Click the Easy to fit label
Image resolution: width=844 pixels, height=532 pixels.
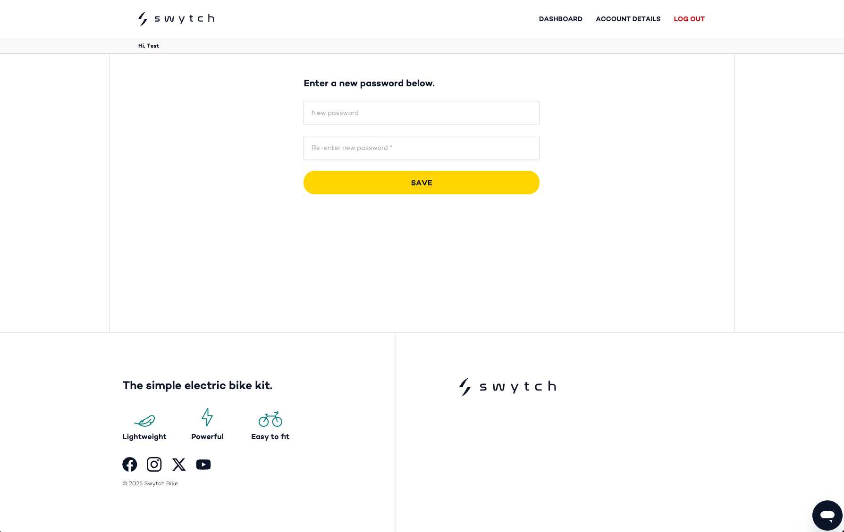click(270, 437)
